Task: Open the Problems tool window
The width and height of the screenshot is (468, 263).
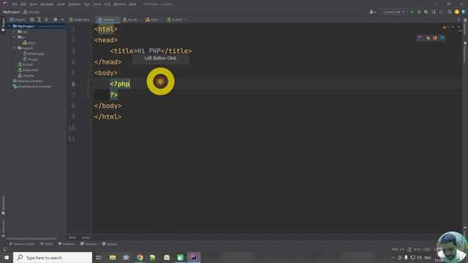Action: point(67,244)
